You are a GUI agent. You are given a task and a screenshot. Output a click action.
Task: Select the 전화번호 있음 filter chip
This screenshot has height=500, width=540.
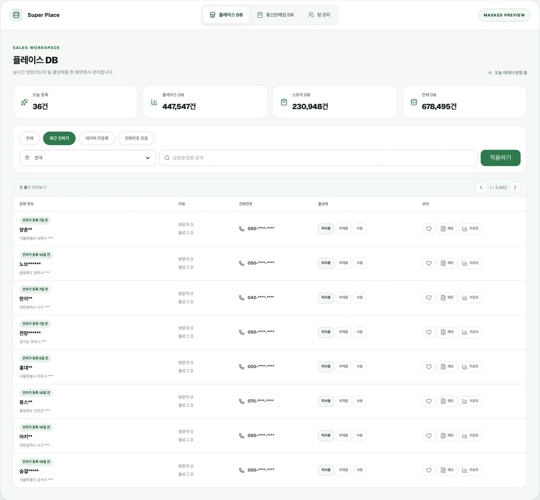tap(136, 138)
